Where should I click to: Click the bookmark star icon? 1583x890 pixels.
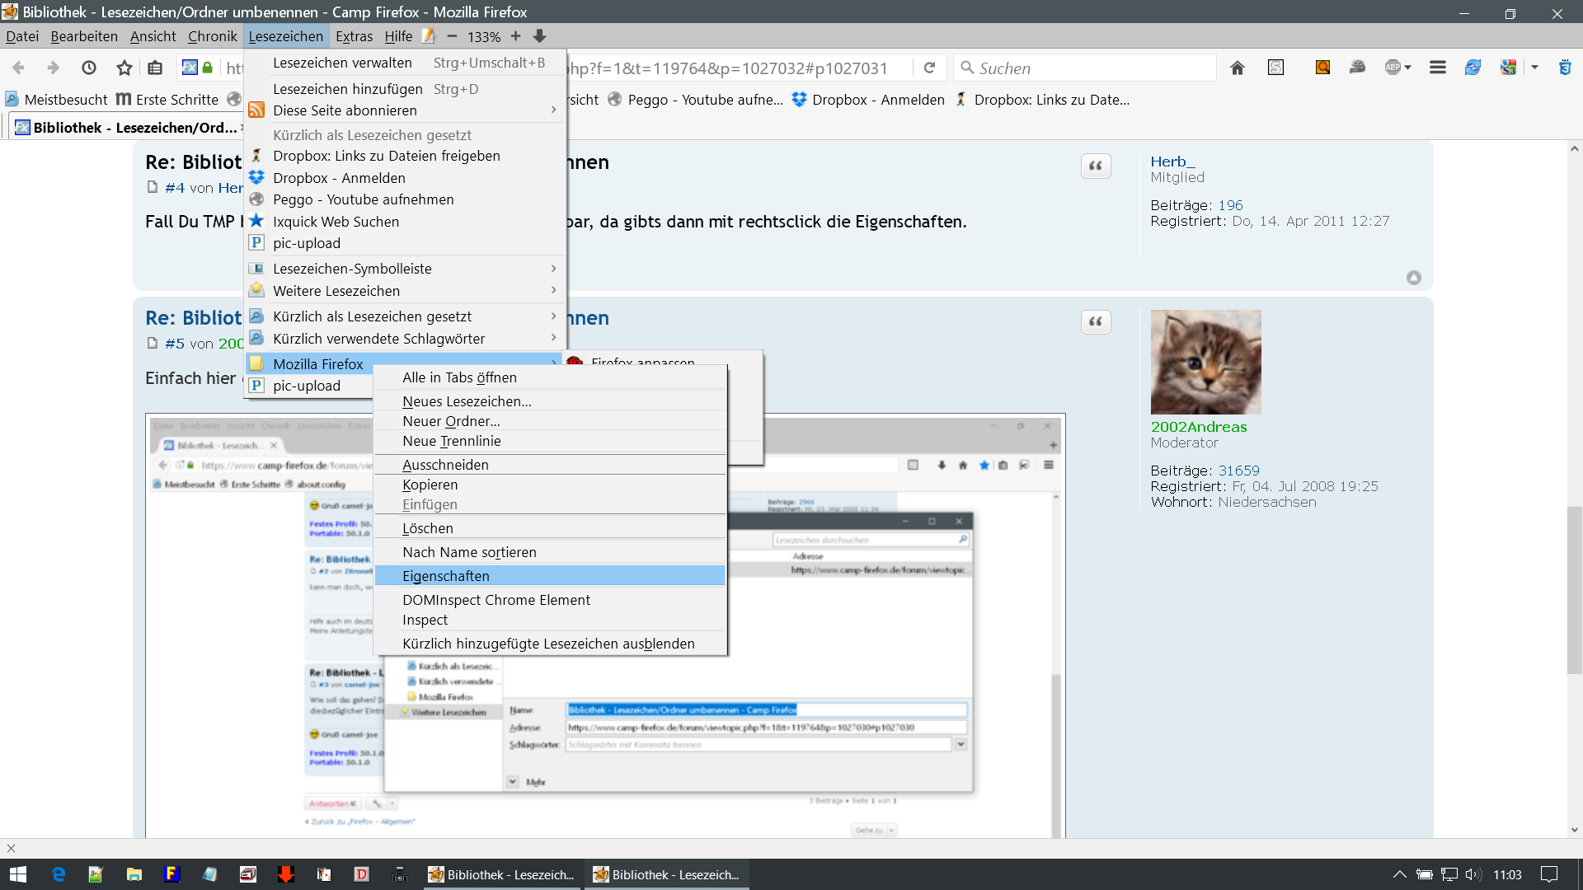(x=124, y=68)
